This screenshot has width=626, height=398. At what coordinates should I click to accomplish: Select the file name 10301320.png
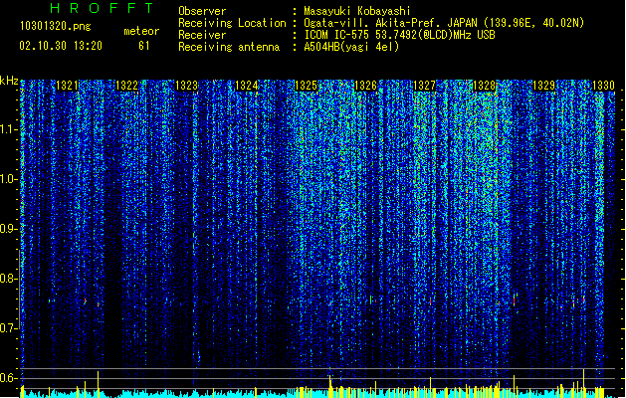pyautogui.click(x=56, y=26)
